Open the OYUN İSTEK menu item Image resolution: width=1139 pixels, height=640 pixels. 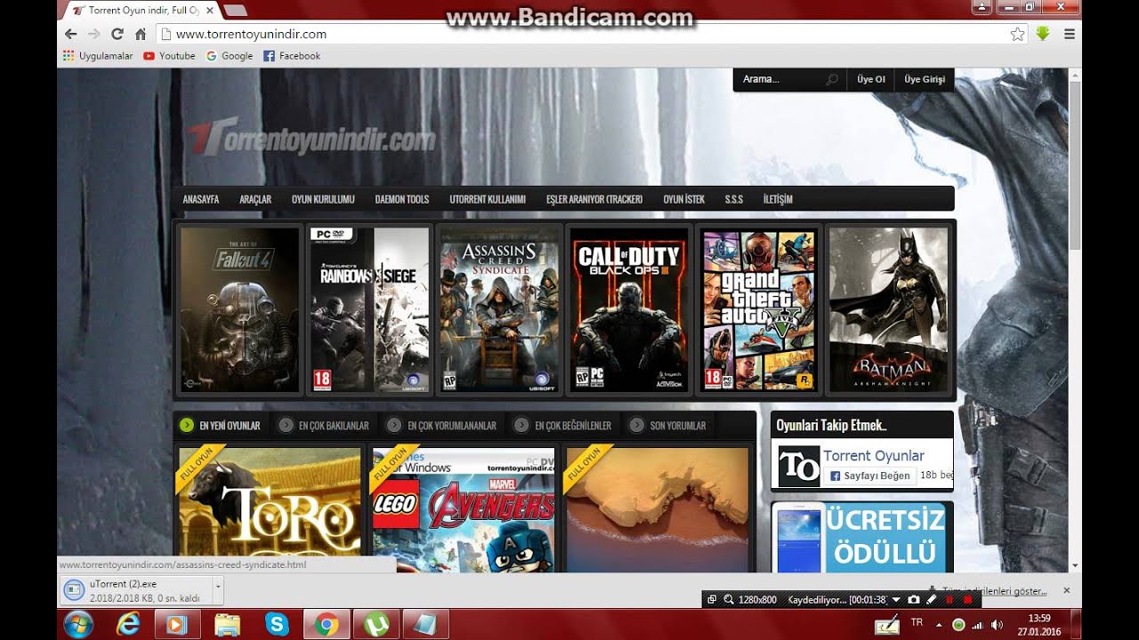pos(684,199)
